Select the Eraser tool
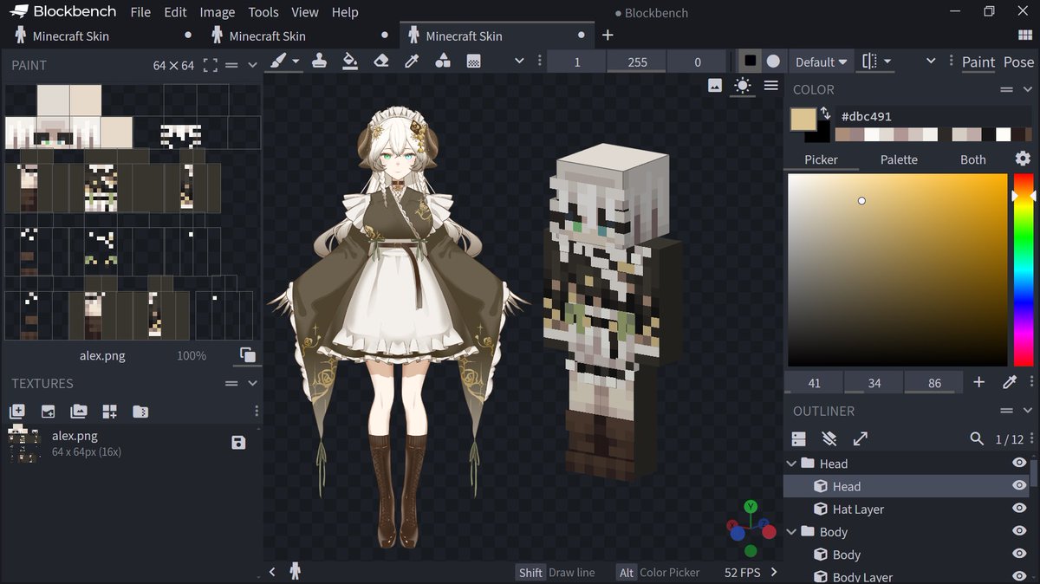The width and height of the screenshot is (1040, 584). point(380,62)
